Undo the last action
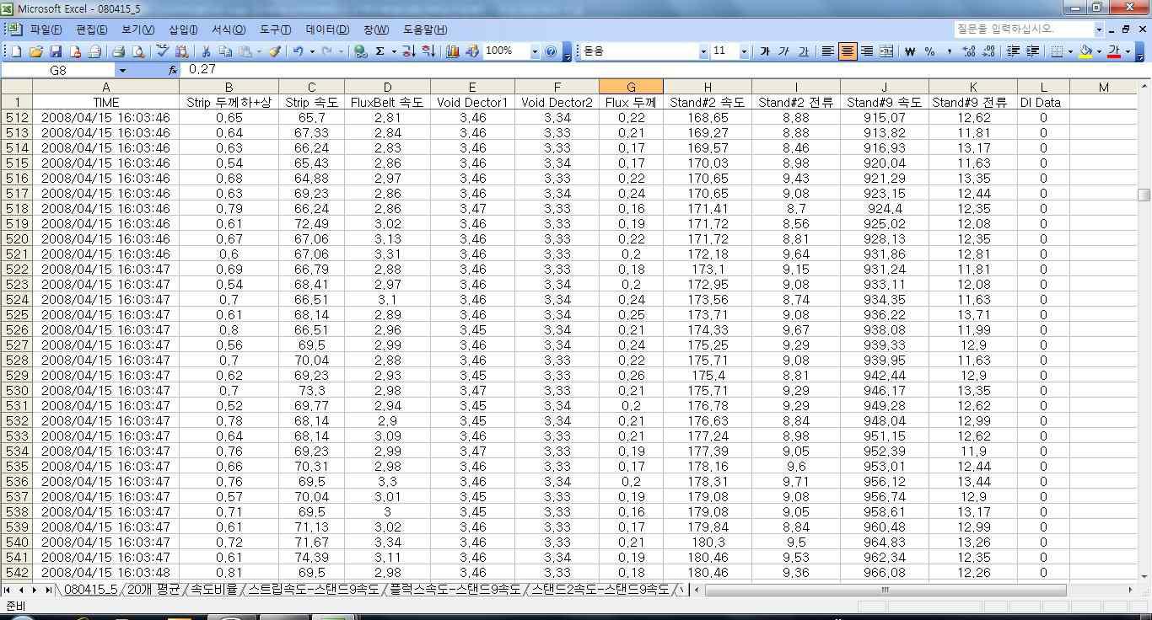The height and width of the screenshot is (620, 1152). [x=298, y=51]
